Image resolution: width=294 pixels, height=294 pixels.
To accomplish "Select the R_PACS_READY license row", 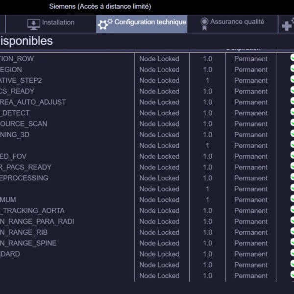I will point(147,167).
